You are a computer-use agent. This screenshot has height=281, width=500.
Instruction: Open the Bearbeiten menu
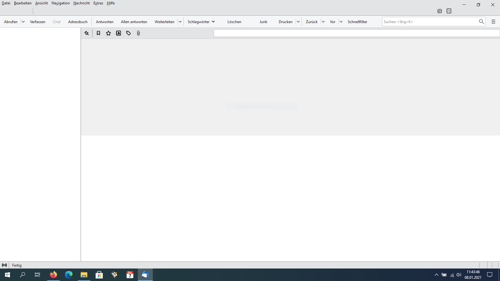(23, 3)
